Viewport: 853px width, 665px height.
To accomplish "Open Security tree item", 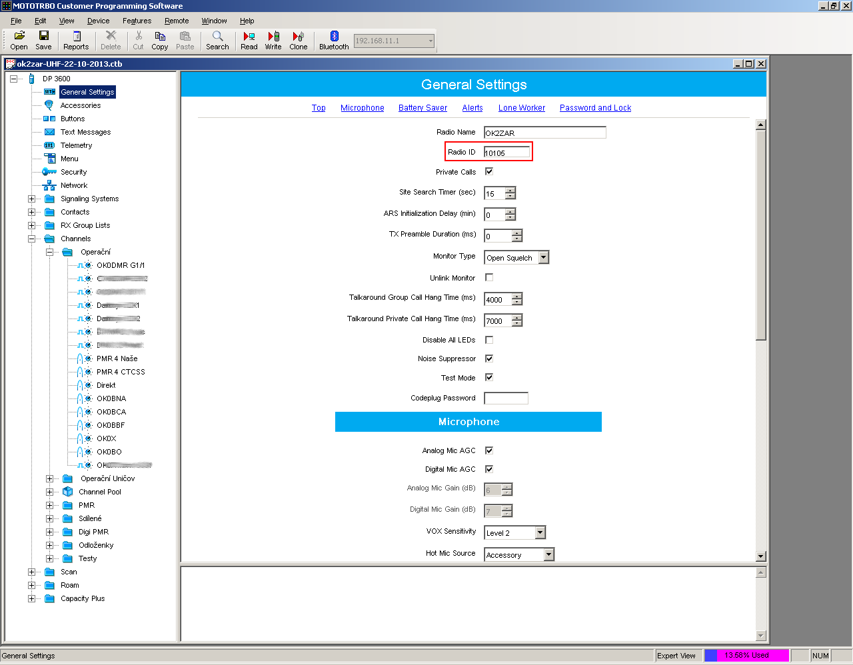I will tap(73, 172).
